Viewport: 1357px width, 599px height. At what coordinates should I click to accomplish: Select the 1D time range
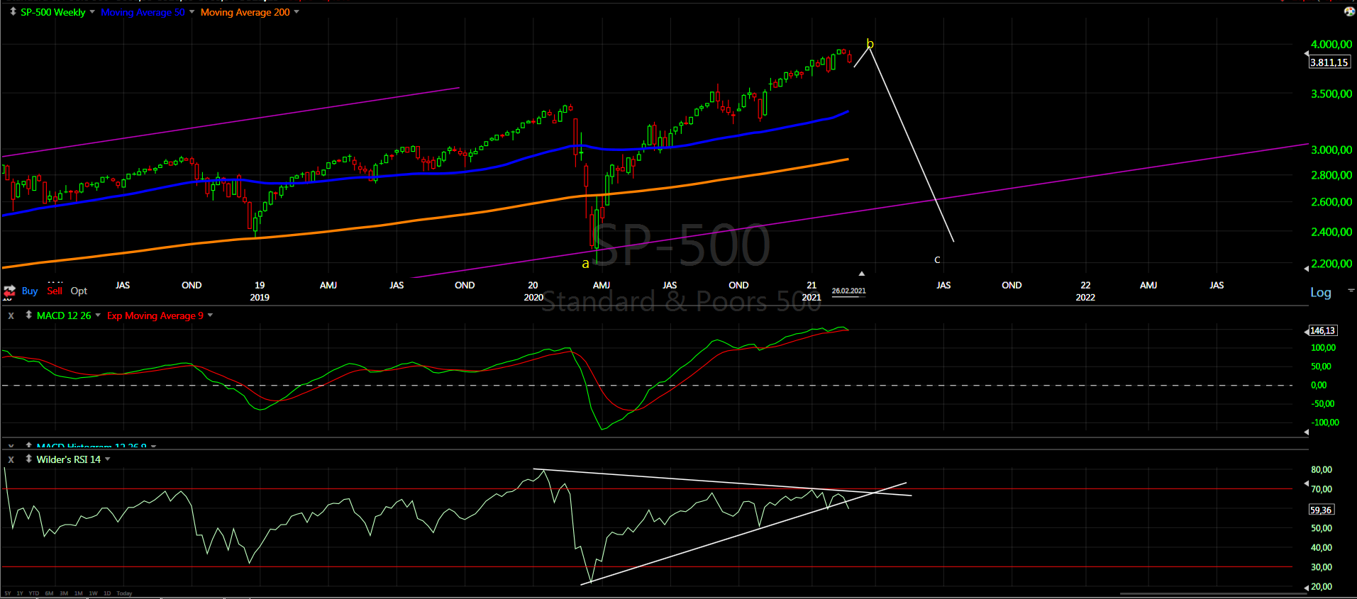click(x=107, y=593)
